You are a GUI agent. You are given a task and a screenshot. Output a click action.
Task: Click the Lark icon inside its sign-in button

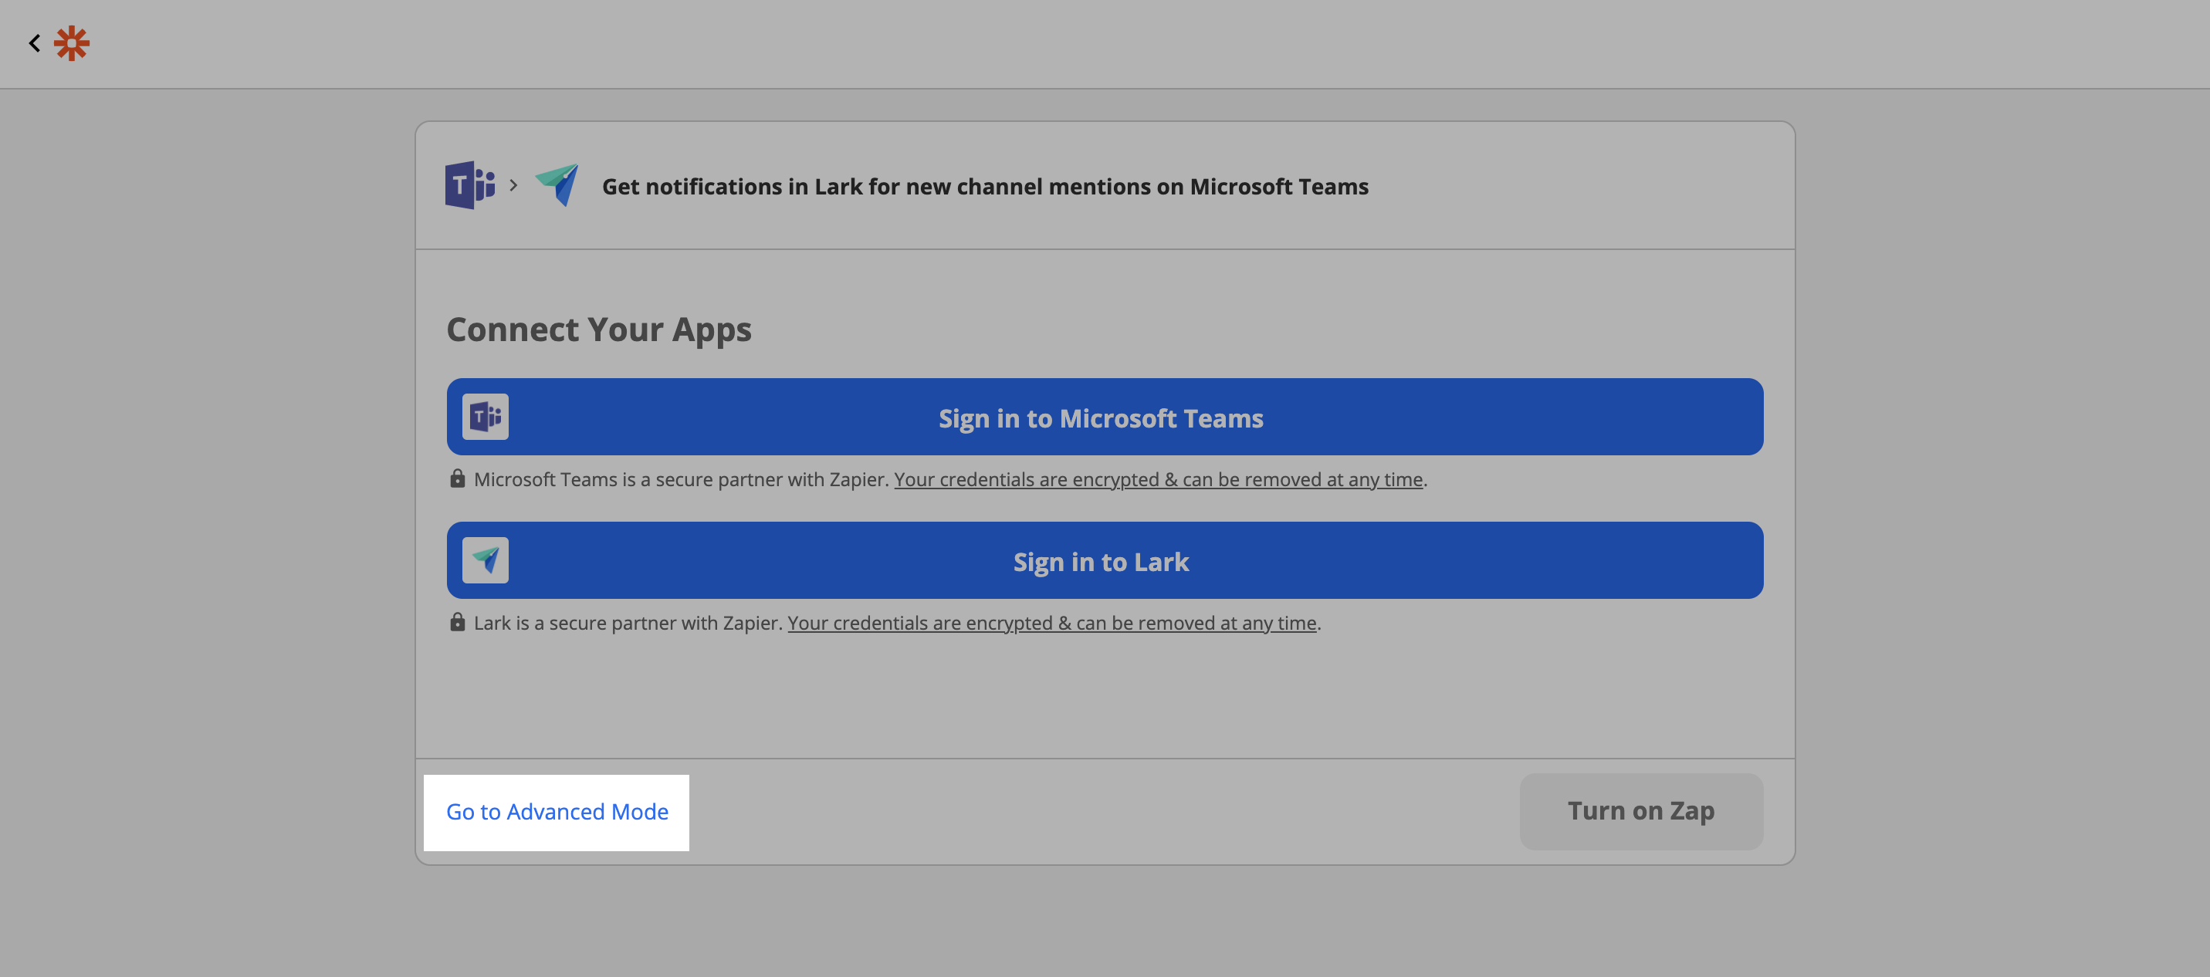pos(486,560)
